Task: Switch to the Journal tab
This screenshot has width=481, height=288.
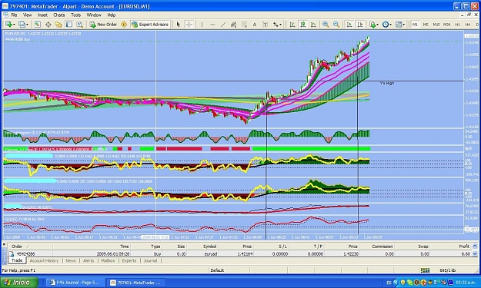Action: click(150, 261)
